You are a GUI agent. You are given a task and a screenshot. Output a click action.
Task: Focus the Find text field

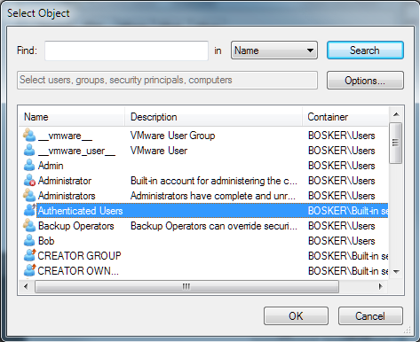tap(126, 51)
